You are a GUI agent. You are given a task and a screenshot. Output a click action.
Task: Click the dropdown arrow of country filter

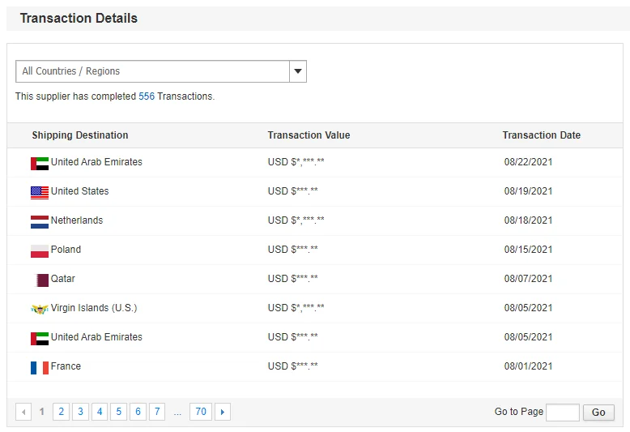pos(298,71)
